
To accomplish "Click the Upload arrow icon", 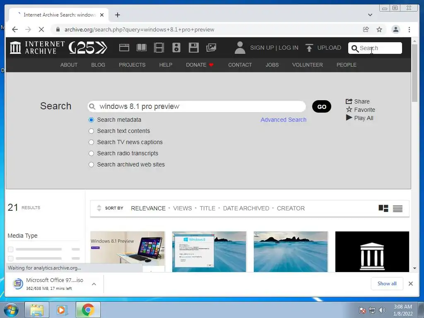I will point(309,48).
